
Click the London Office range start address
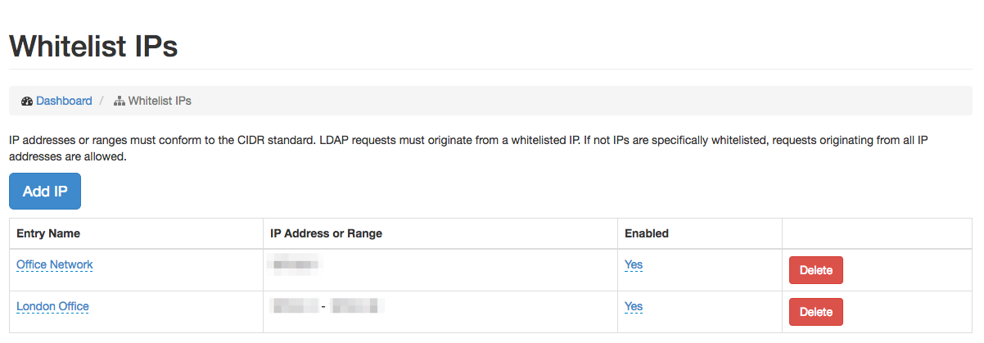click(x=295, y=306)
